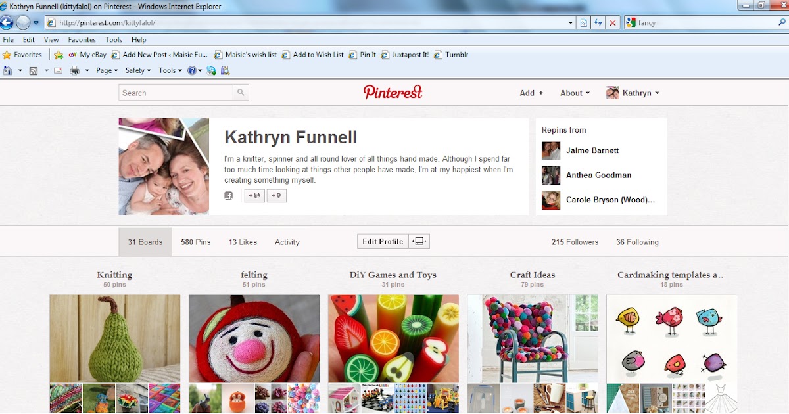The height and width of the screenshot is (414, 789).
Task: Switch to the 580 Pins tab
Action: [195, 241]
